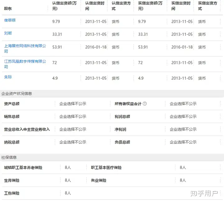Click the 失业保险 headcount value
This screenshot has height=201, width=224.
coord(183,180)
